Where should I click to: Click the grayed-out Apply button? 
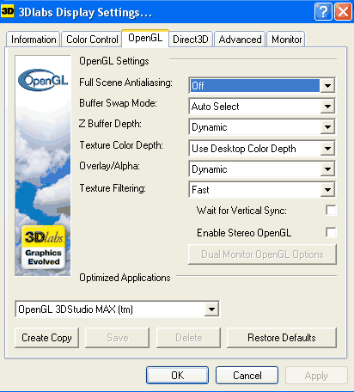[316, 376]
